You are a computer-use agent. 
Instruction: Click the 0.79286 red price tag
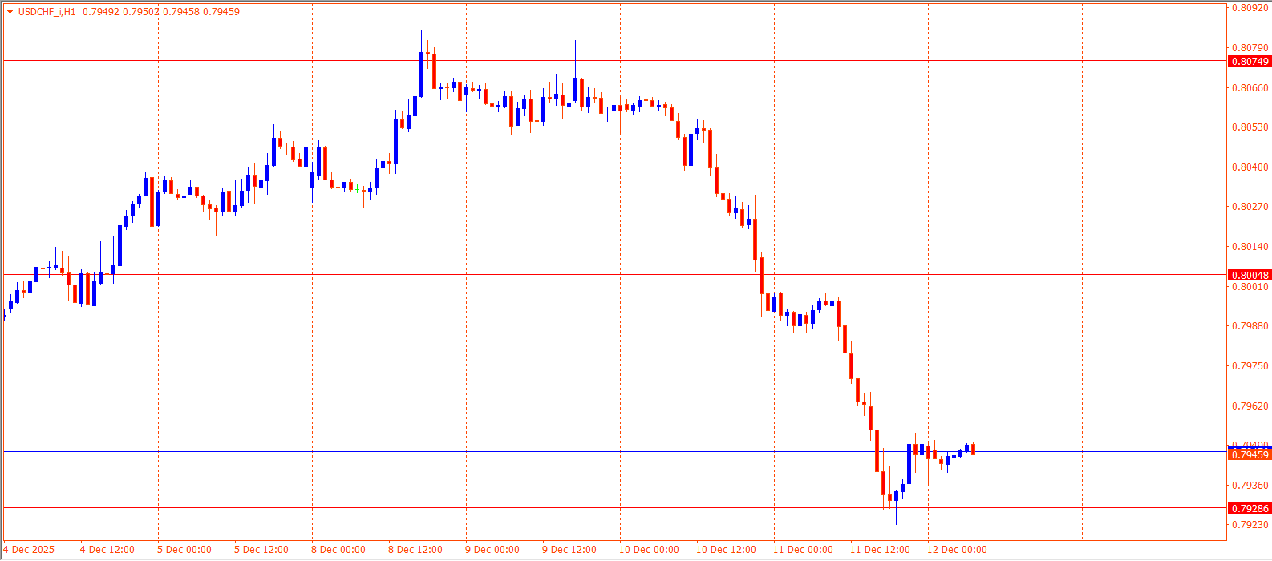tap(1250, 508)
